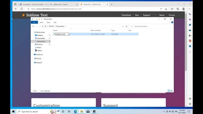Image resolution: width=203 pixels, height=114 pixels.
Task: Open Edge read aloud icon in address bar
Action: coord(161,9)
